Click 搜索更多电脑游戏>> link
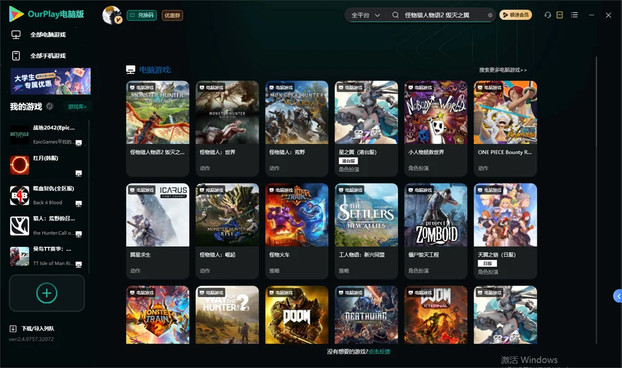622x368 pixels. tap(503, 70)
